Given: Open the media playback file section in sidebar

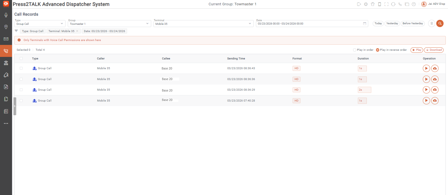Looking at the screenshot, I should pos(6,87).
